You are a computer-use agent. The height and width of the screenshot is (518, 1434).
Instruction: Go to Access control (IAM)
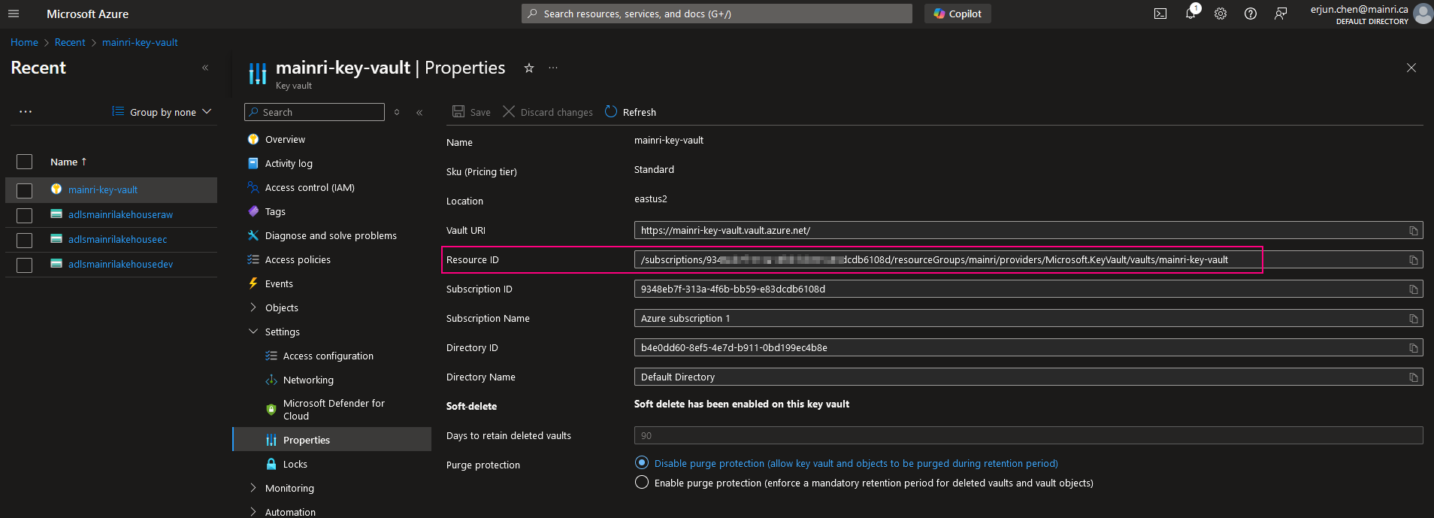click(x=310, y=187)
